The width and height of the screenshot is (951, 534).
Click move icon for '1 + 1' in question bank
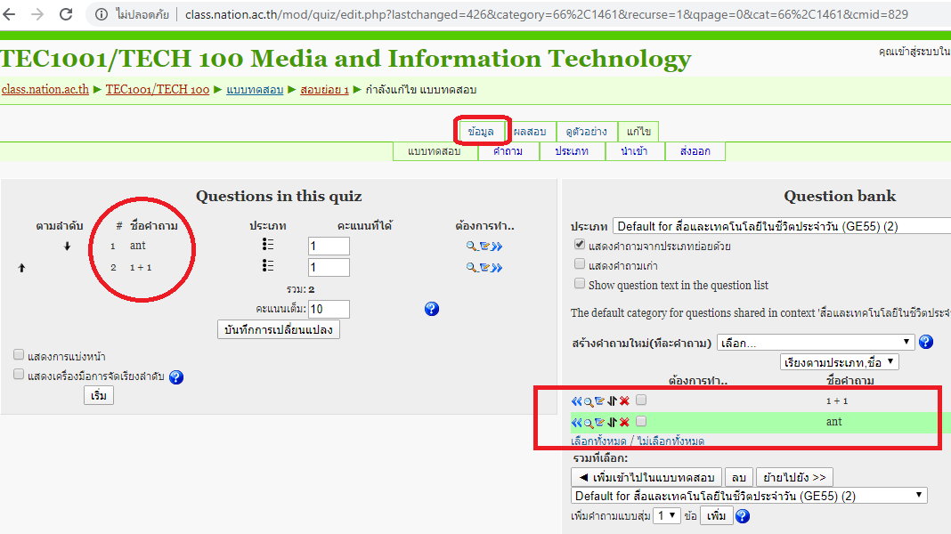(612, 401)
